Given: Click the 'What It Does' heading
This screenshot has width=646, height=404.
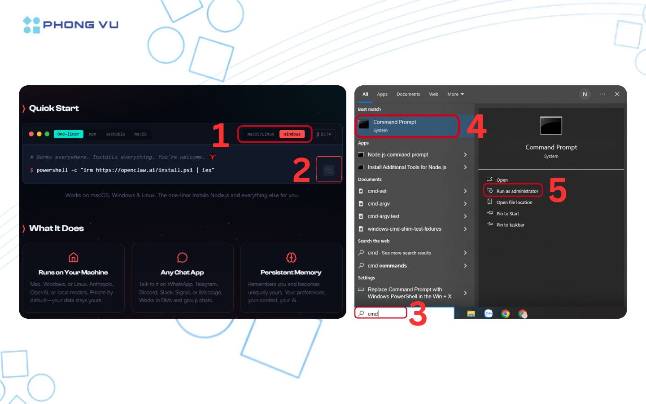Looking at the screenshot, I should pyautogui.click(x=57, y=228).
